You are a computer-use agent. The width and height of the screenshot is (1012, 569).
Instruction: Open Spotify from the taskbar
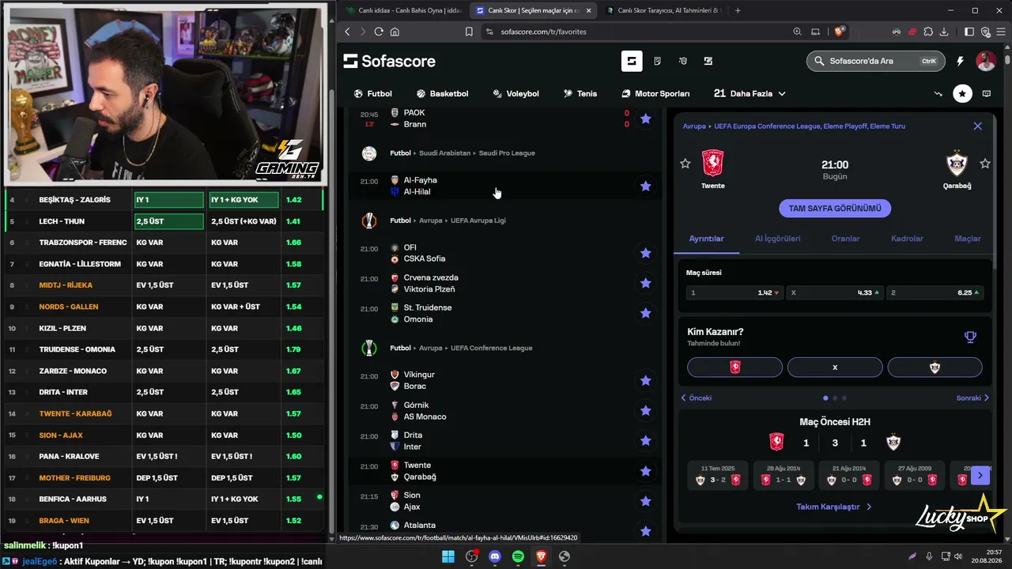(x=518, y=556)
